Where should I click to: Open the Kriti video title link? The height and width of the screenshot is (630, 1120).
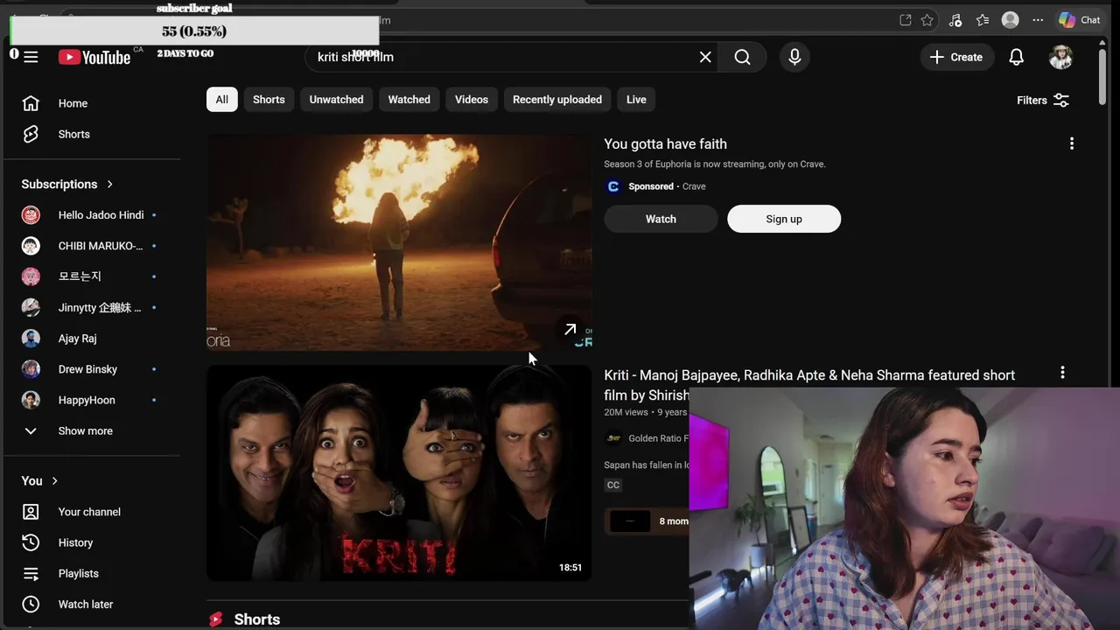pos(809,385)
